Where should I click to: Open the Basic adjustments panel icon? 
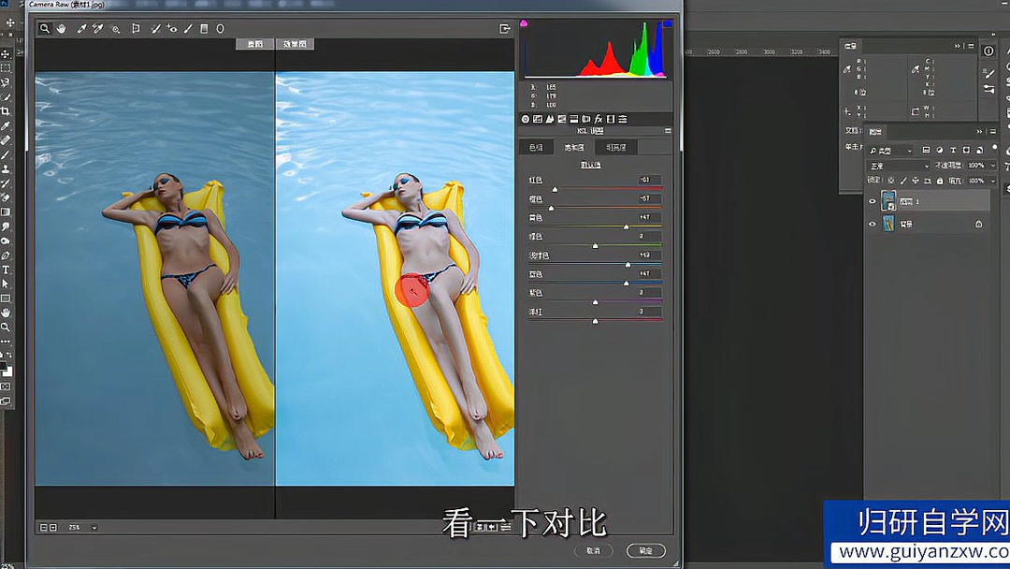[x=525, y=119]
